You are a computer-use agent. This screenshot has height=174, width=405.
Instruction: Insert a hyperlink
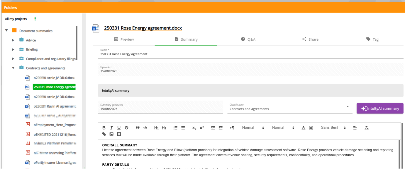[104, 134]
